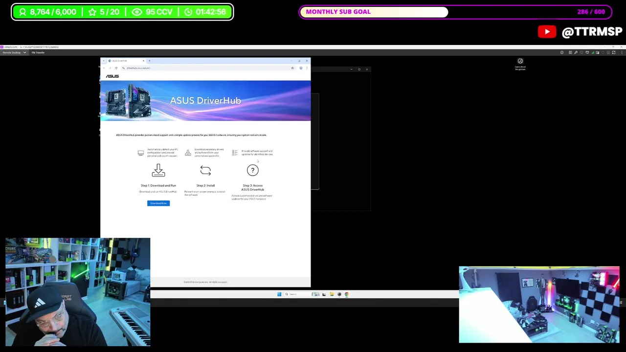Screen dimensions: 626x352
Task: Click the YouTube logo overlay
Action: pyautogui.click(x=547, y=32)
